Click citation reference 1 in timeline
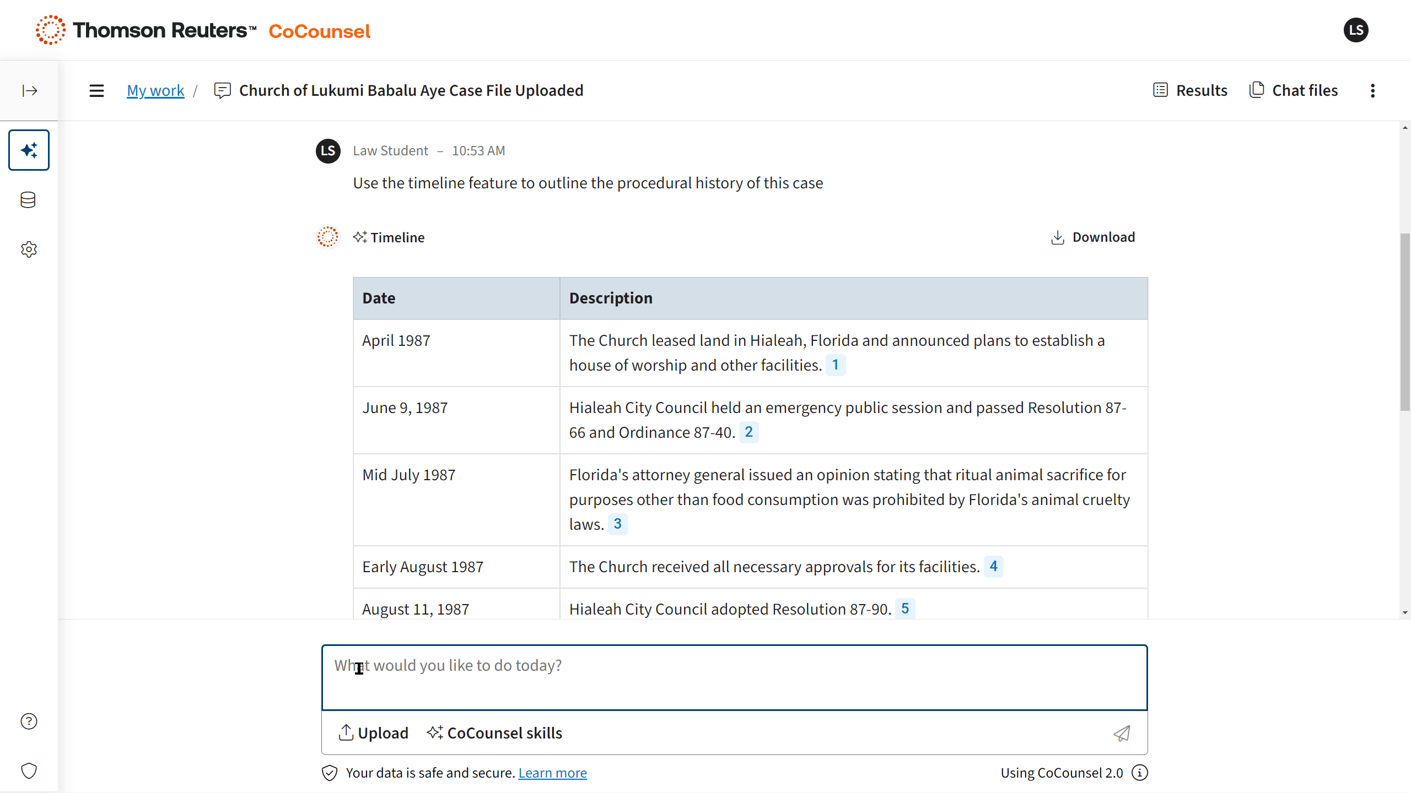The width and height of the screenshot is (1411, 793). pos(836,365)
